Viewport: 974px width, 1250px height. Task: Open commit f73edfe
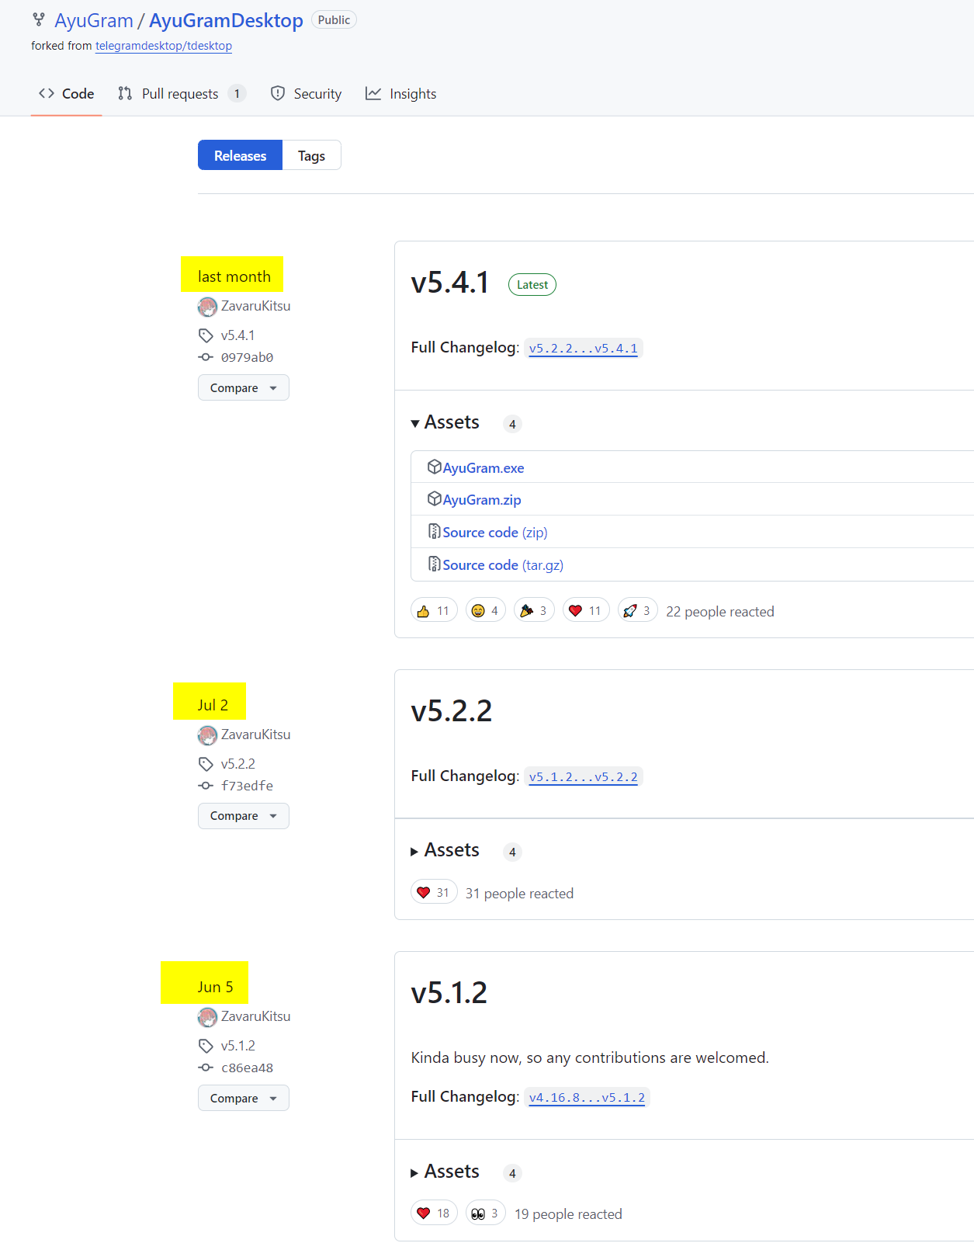click(x=247, y=786)
